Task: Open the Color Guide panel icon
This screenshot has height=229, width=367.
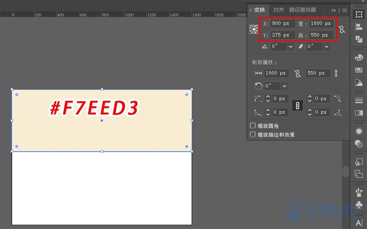Action: pyautogui.click(x=359, y=82)
